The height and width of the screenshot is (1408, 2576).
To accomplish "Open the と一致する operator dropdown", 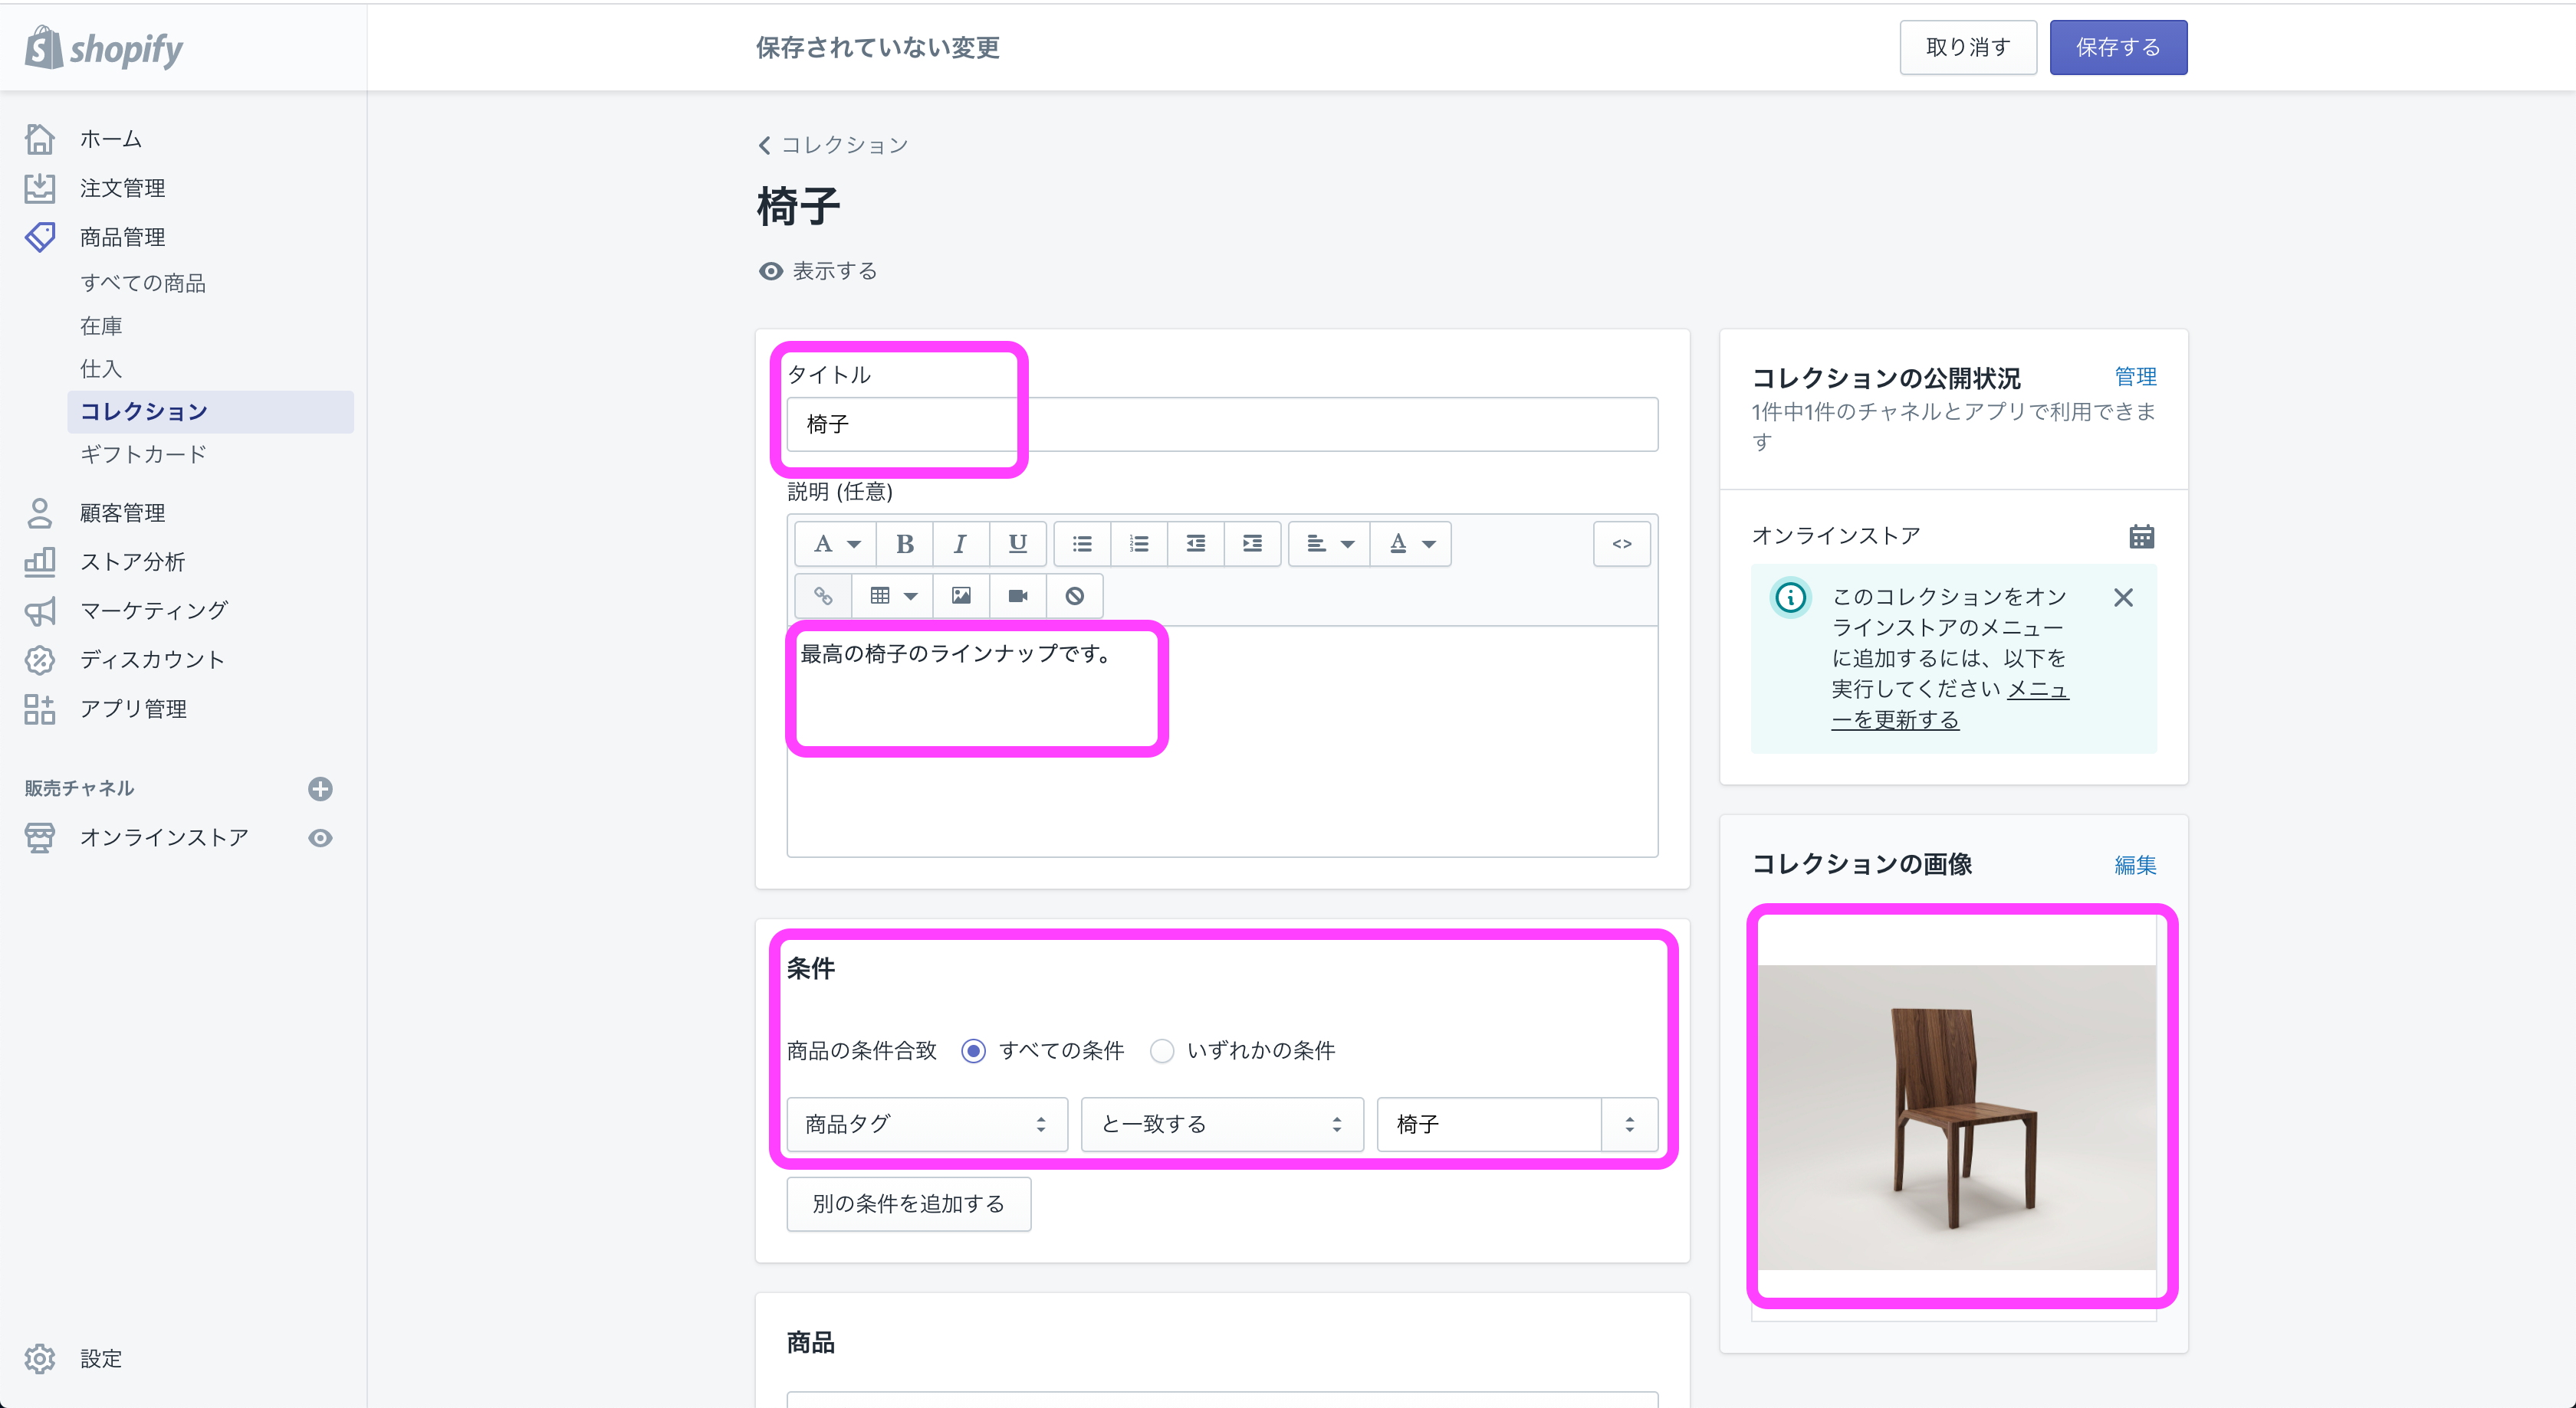I will pos(1221,1125).
